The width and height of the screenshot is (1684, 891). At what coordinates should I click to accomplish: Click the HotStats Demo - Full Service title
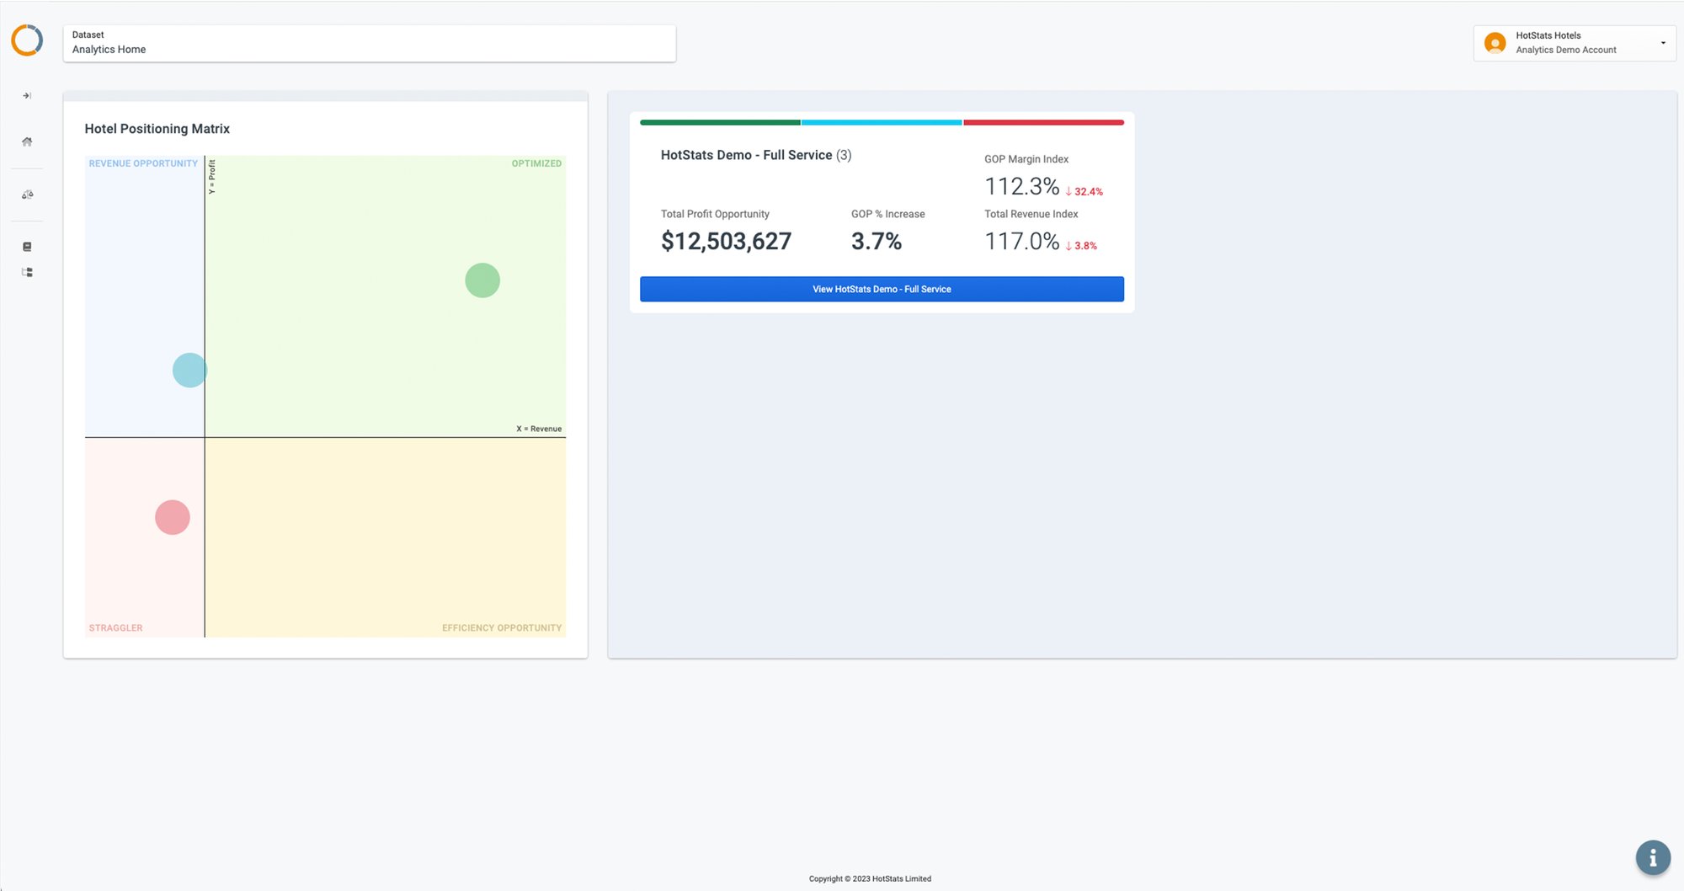746,155
